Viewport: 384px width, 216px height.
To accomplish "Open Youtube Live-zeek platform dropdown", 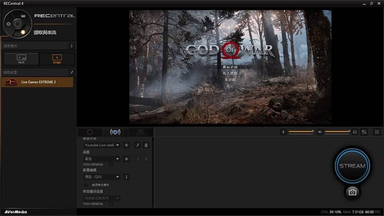I will (x=102, y=145).
